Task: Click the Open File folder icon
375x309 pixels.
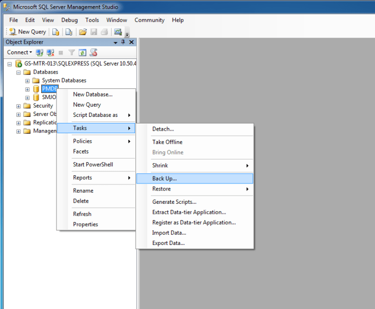Action: coord(83,32)
